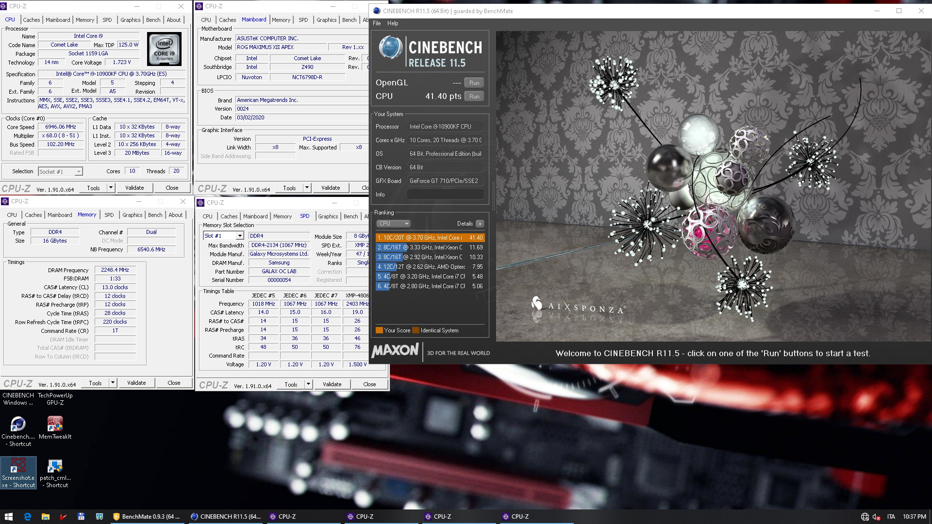Screen dimensions: 932x524
Task: Switch to Mainboard tab in SPD window
Action: (255, 216)
